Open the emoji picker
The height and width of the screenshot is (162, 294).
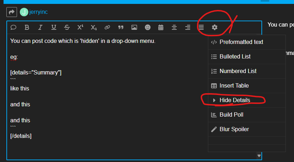(x=148, y=27)
